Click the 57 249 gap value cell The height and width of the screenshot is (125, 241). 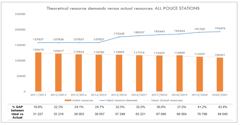click(120, 114)
